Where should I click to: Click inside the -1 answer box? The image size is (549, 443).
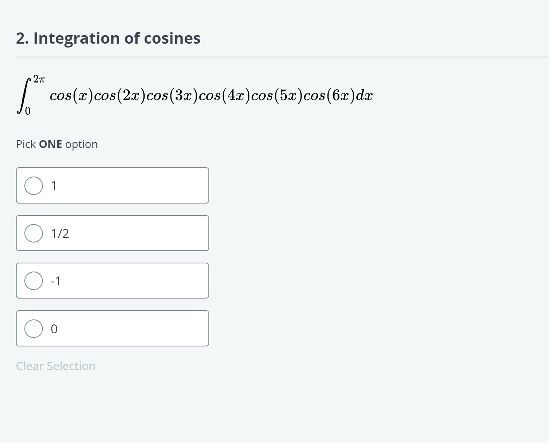pyautogui.click(x=135, y=281)
